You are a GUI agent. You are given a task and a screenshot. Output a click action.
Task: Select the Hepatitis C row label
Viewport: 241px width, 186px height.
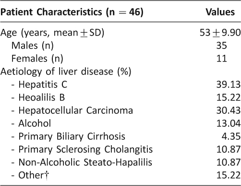[x=39, y=85]
